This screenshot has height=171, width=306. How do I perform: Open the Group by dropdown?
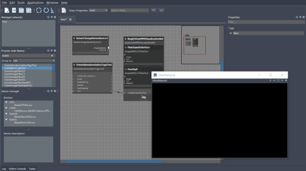(34, 61)
